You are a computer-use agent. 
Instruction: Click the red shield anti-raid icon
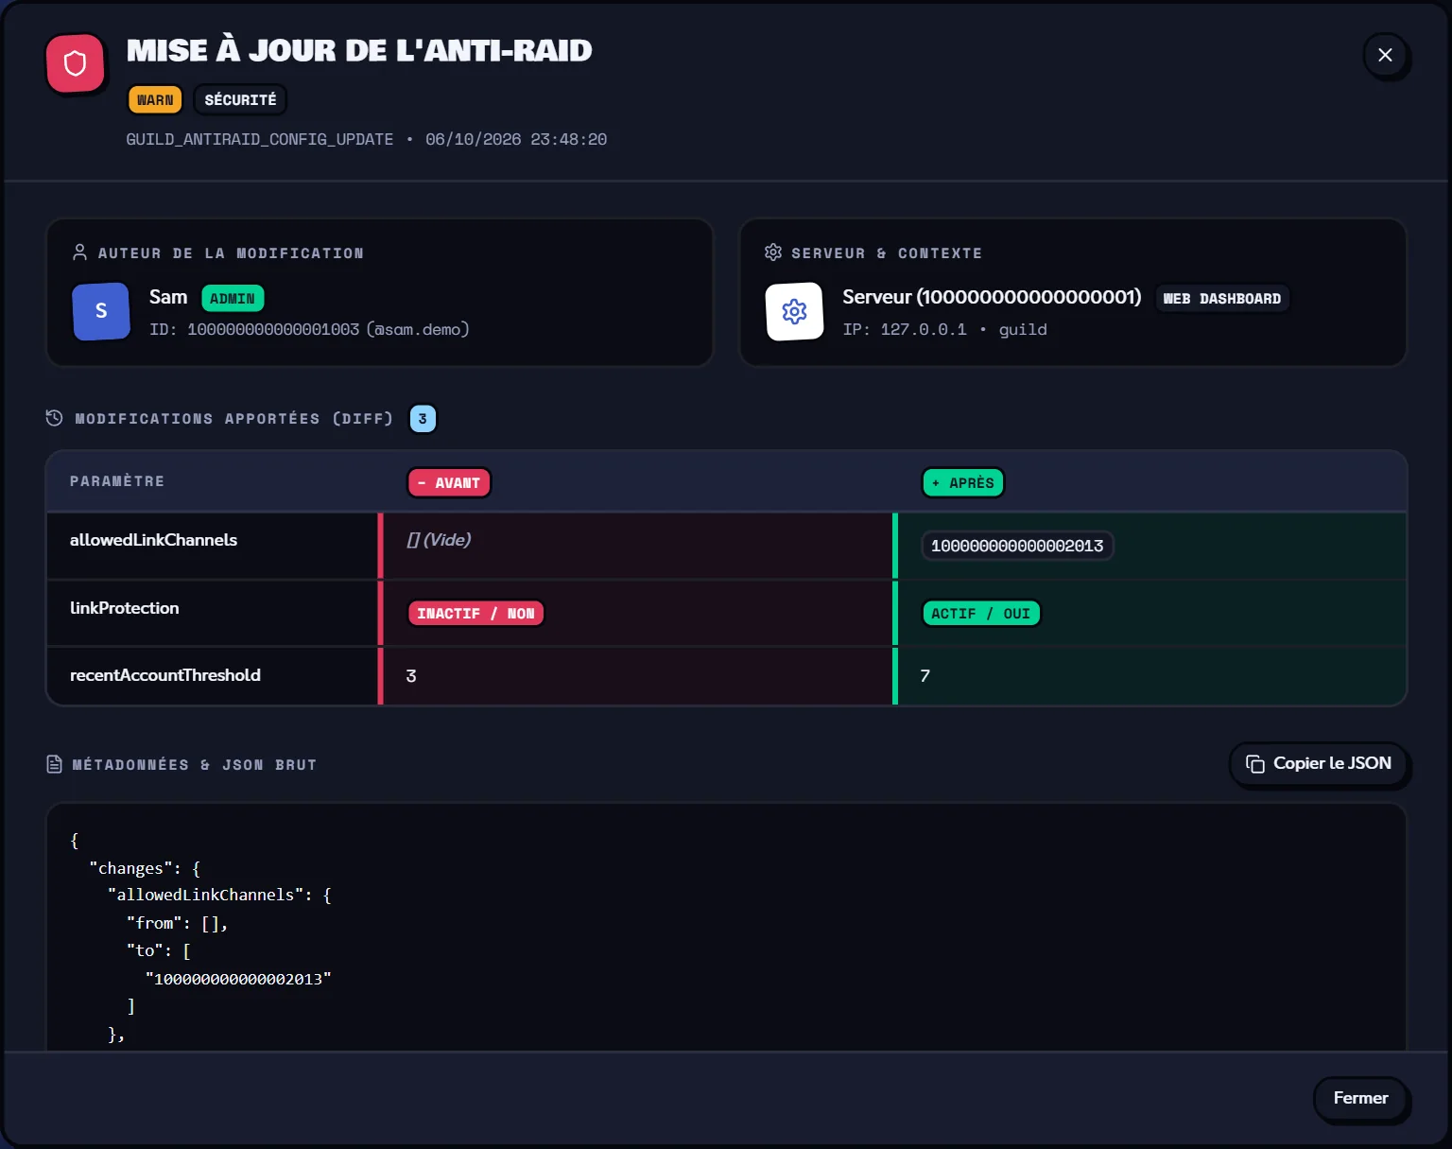pos(75,63)
